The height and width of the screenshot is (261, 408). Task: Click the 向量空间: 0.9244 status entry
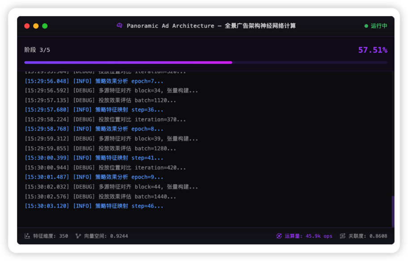pos(102,236)
